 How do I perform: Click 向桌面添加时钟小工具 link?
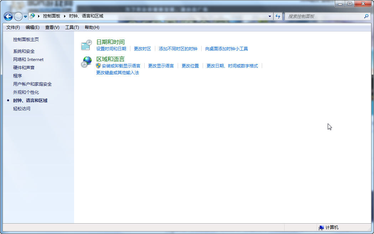point(226,49)
